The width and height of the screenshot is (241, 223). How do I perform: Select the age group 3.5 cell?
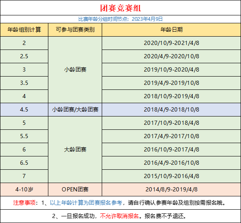[24, 83]
